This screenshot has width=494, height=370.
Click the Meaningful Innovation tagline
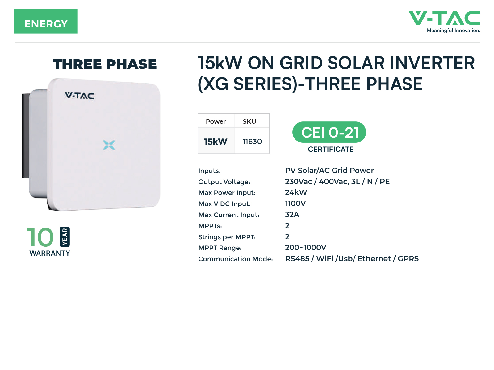click(454, 30)
